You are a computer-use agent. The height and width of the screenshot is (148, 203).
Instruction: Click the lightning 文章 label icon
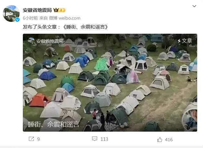click(179, 41)
